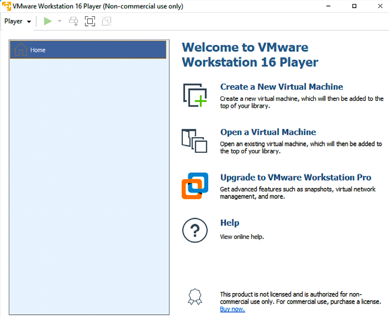Choose Open a Virtual Machine heading
This screenshot has width=389, height=319.
coord(268,132)
